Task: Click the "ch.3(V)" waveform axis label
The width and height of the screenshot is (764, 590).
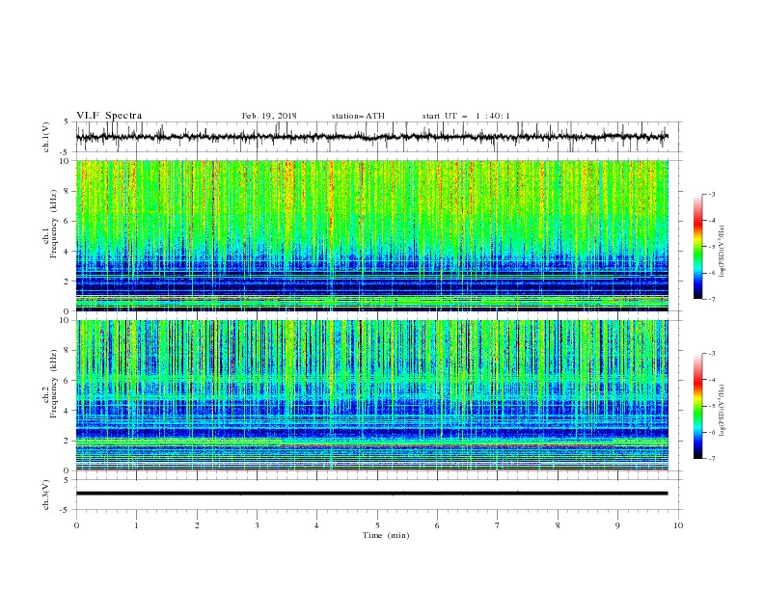Action: click(46, 495)
